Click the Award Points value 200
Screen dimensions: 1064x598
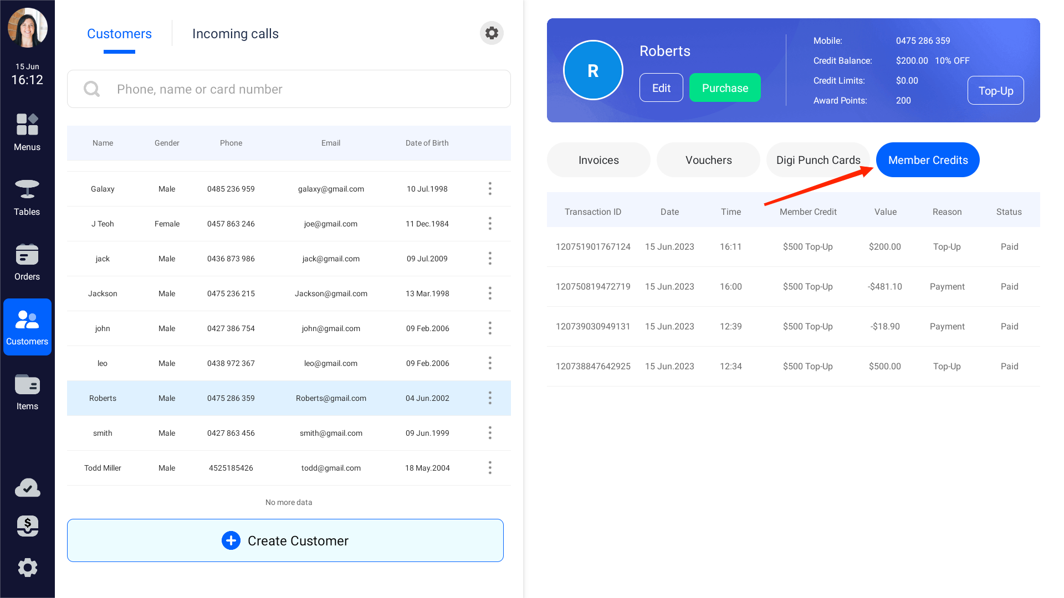(903, 100)
